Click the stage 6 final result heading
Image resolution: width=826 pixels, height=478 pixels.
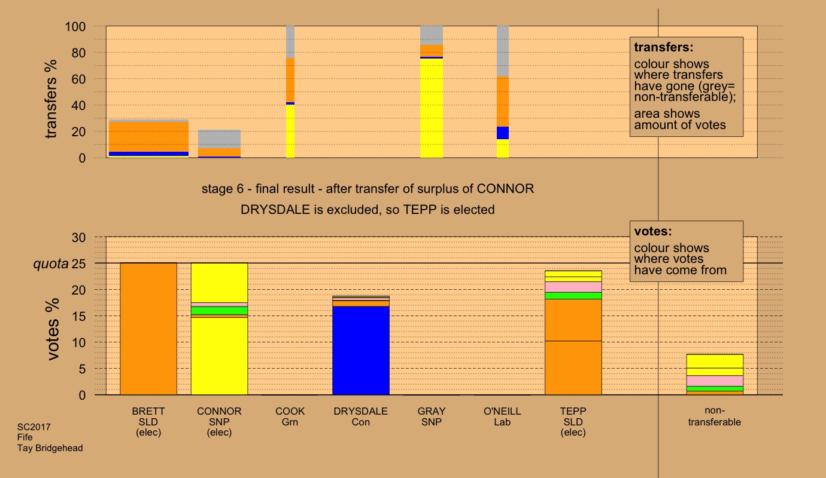click(x=368, y=189)
